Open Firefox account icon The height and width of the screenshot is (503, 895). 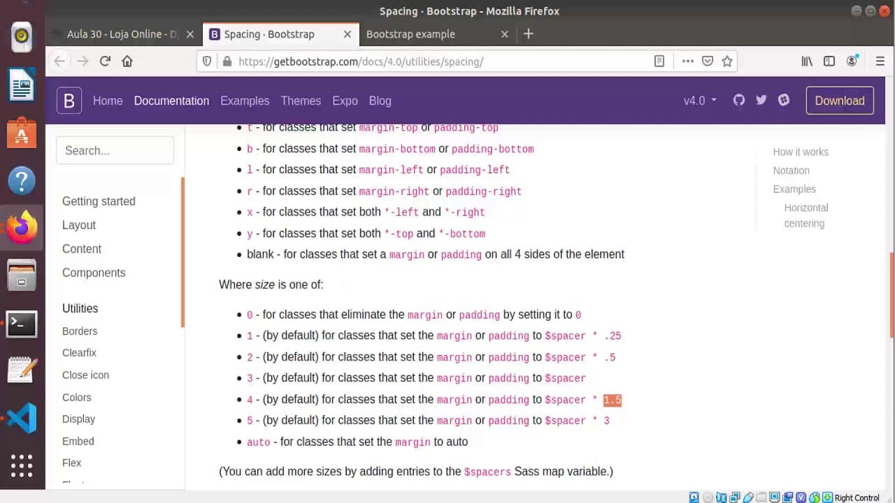852,61
